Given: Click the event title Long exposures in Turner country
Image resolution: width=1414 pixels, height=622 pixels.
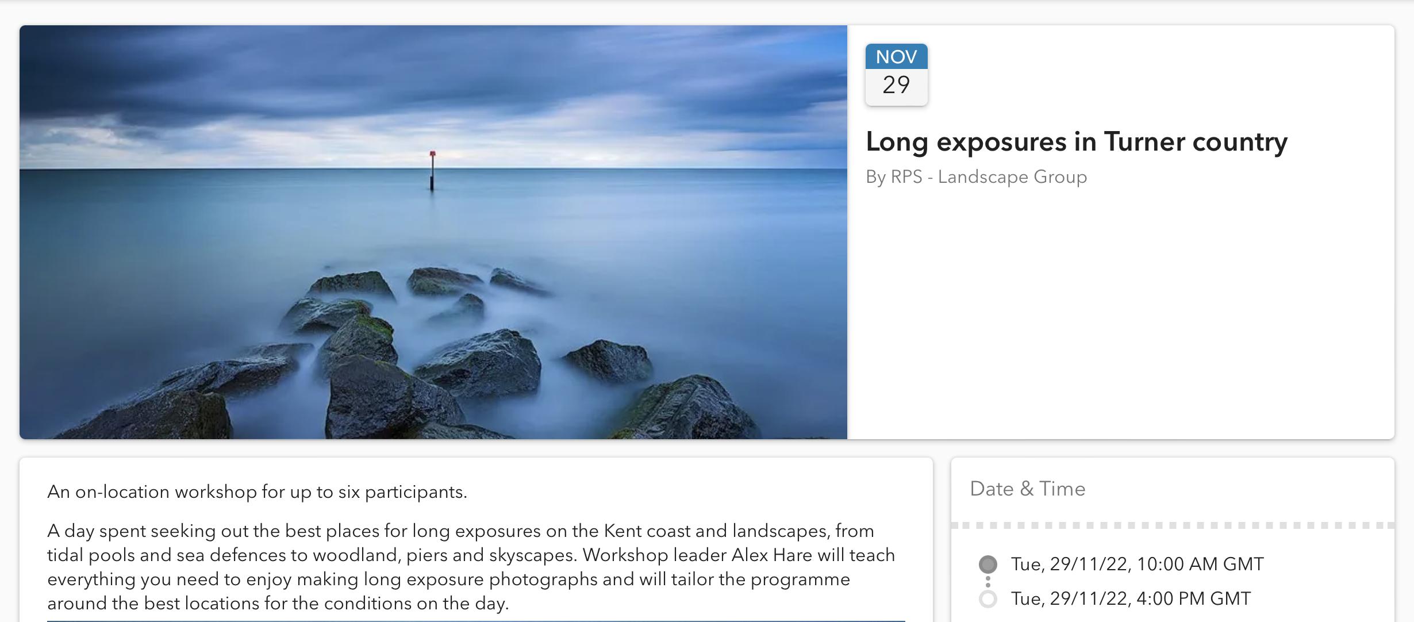Looking at the screenshot, I should [x=1076, y=142].
